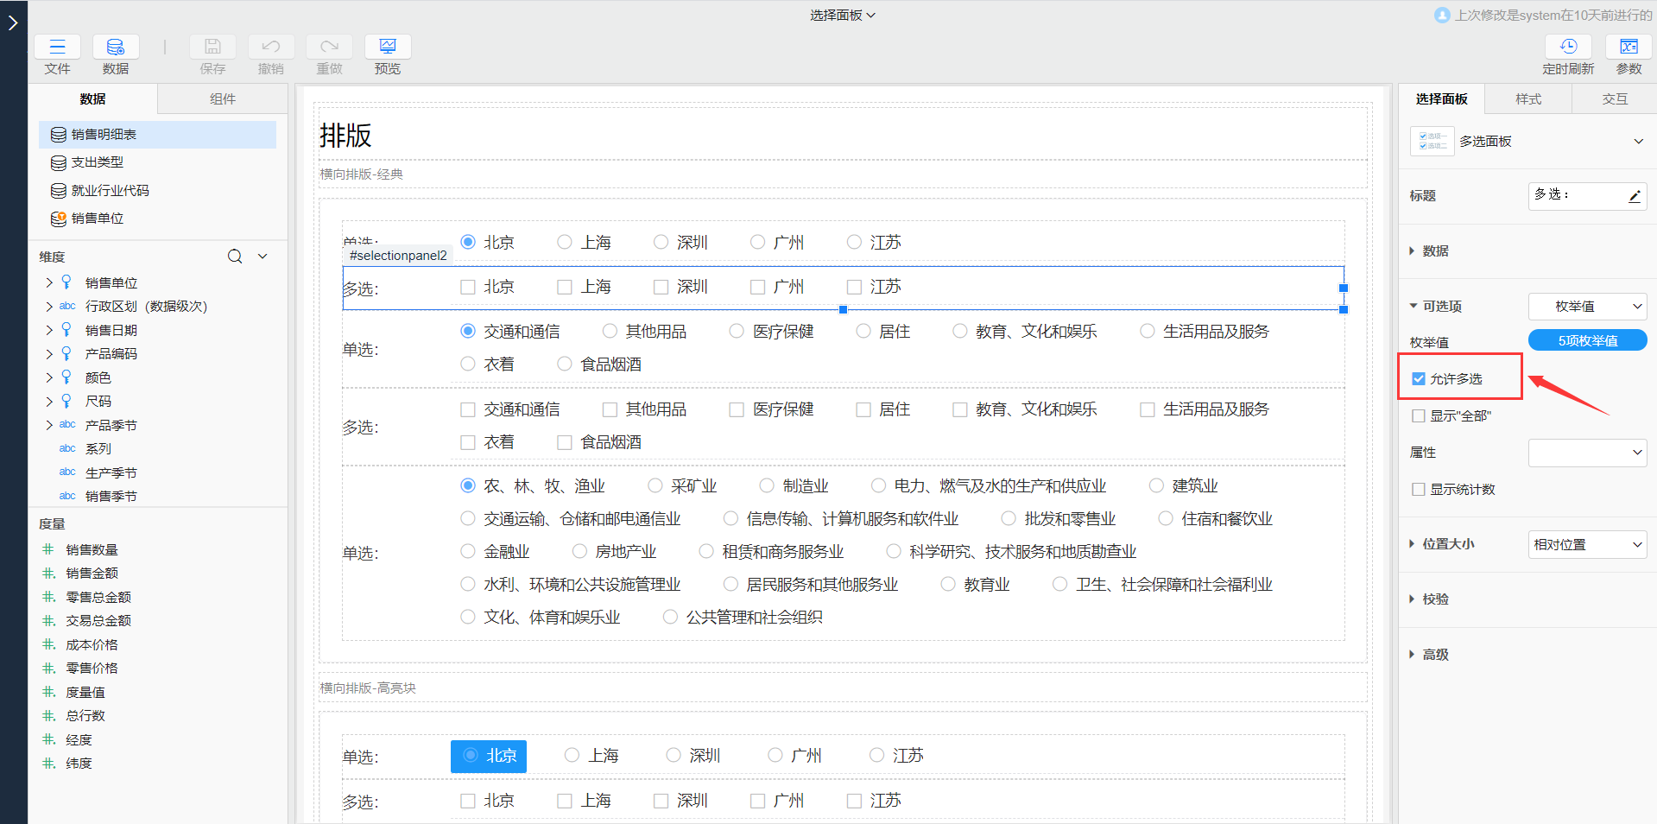Expand the 销售日期 dimension tree node
The image size is (1657, 824).
coord(49,330)
